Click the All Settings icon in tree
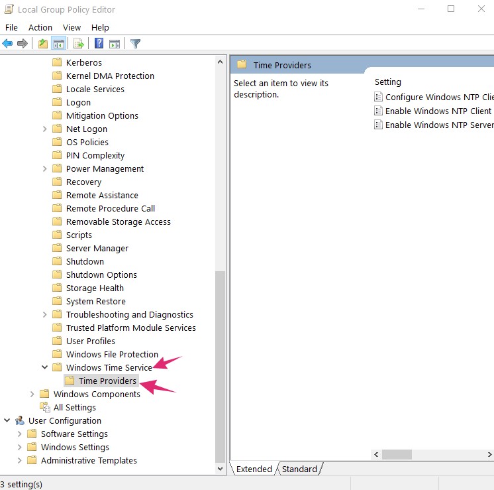Image resolution: width=494 pixels, height=490 pixels. [45, 407]
